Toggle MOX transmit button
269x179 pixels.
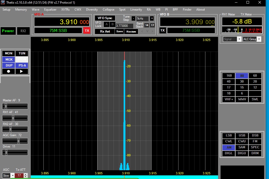click(x=9, y=59)
